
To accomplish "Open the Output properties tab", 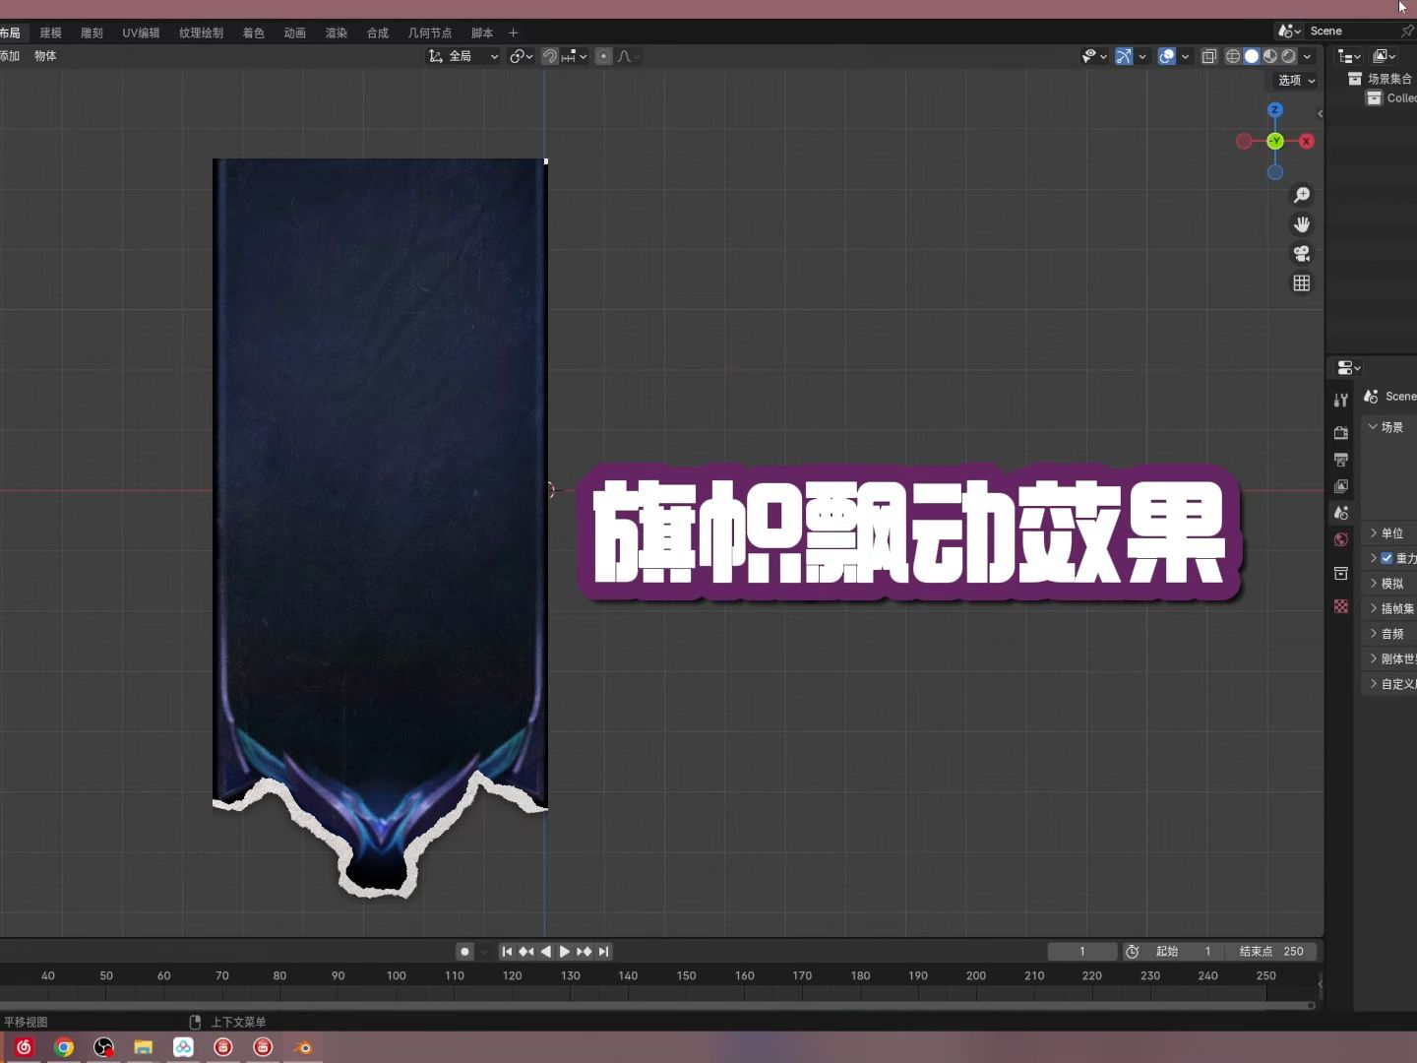I will (1340, 460).
